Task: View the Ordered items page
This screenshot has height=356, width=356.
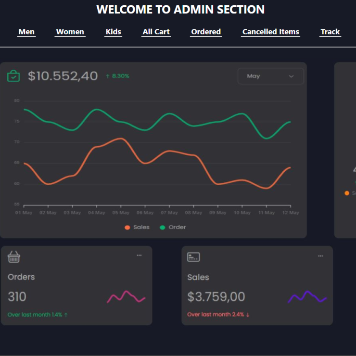Action: coord(206,32)
